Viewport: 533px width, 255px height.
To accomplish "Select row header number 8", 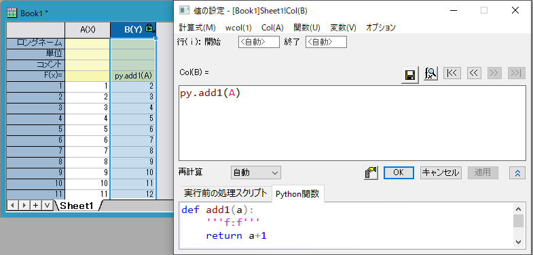I will point(36,162).
